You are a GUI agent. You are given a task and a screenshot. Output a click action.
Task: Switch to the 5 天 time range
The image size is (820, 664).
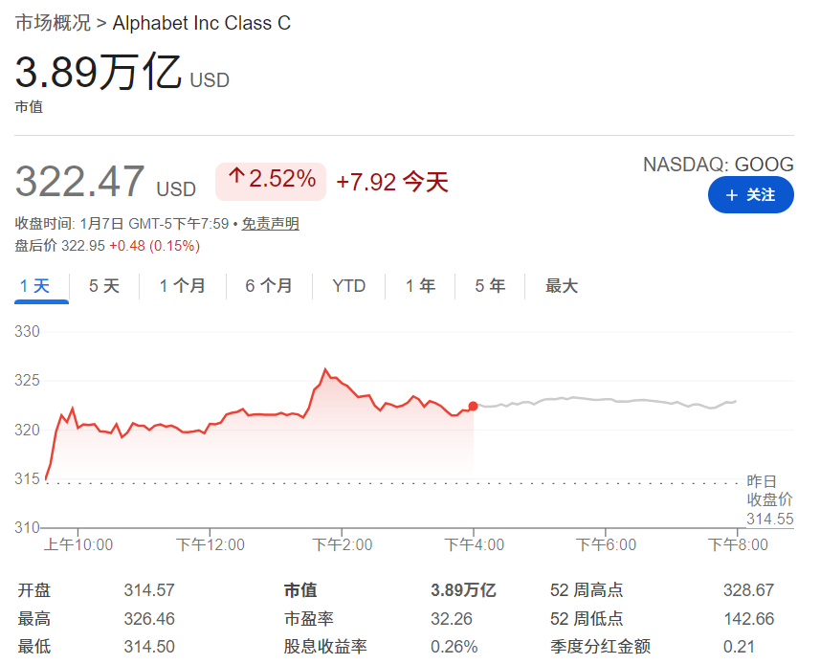click(x=103, y=285)
